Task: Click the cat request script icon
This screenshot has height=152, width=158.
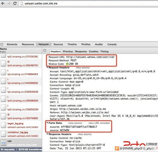Action: pos(3,143)
